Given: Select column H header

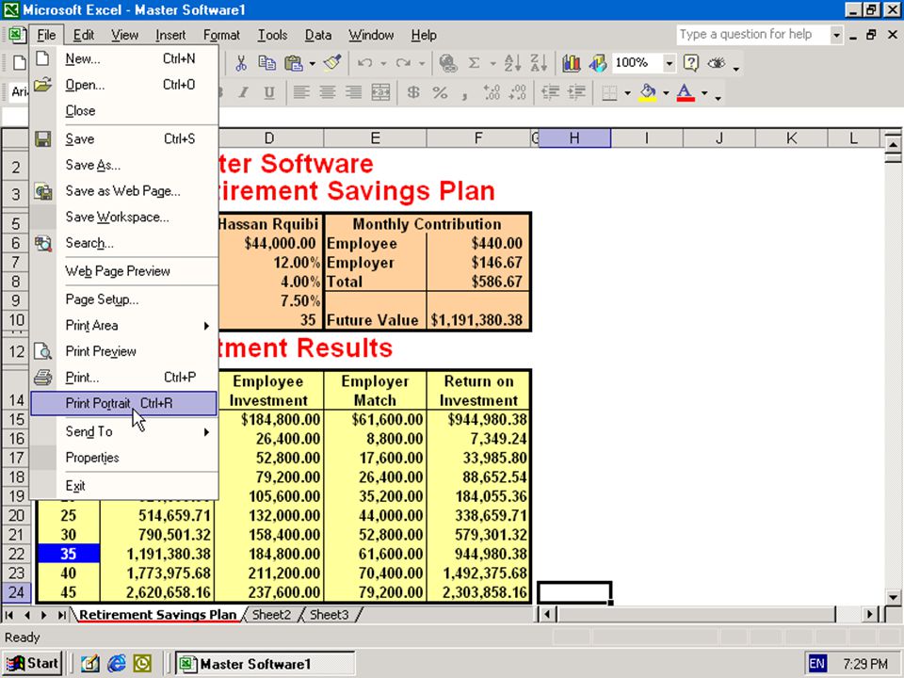Looking at the screenshot, I should [574, 138].
